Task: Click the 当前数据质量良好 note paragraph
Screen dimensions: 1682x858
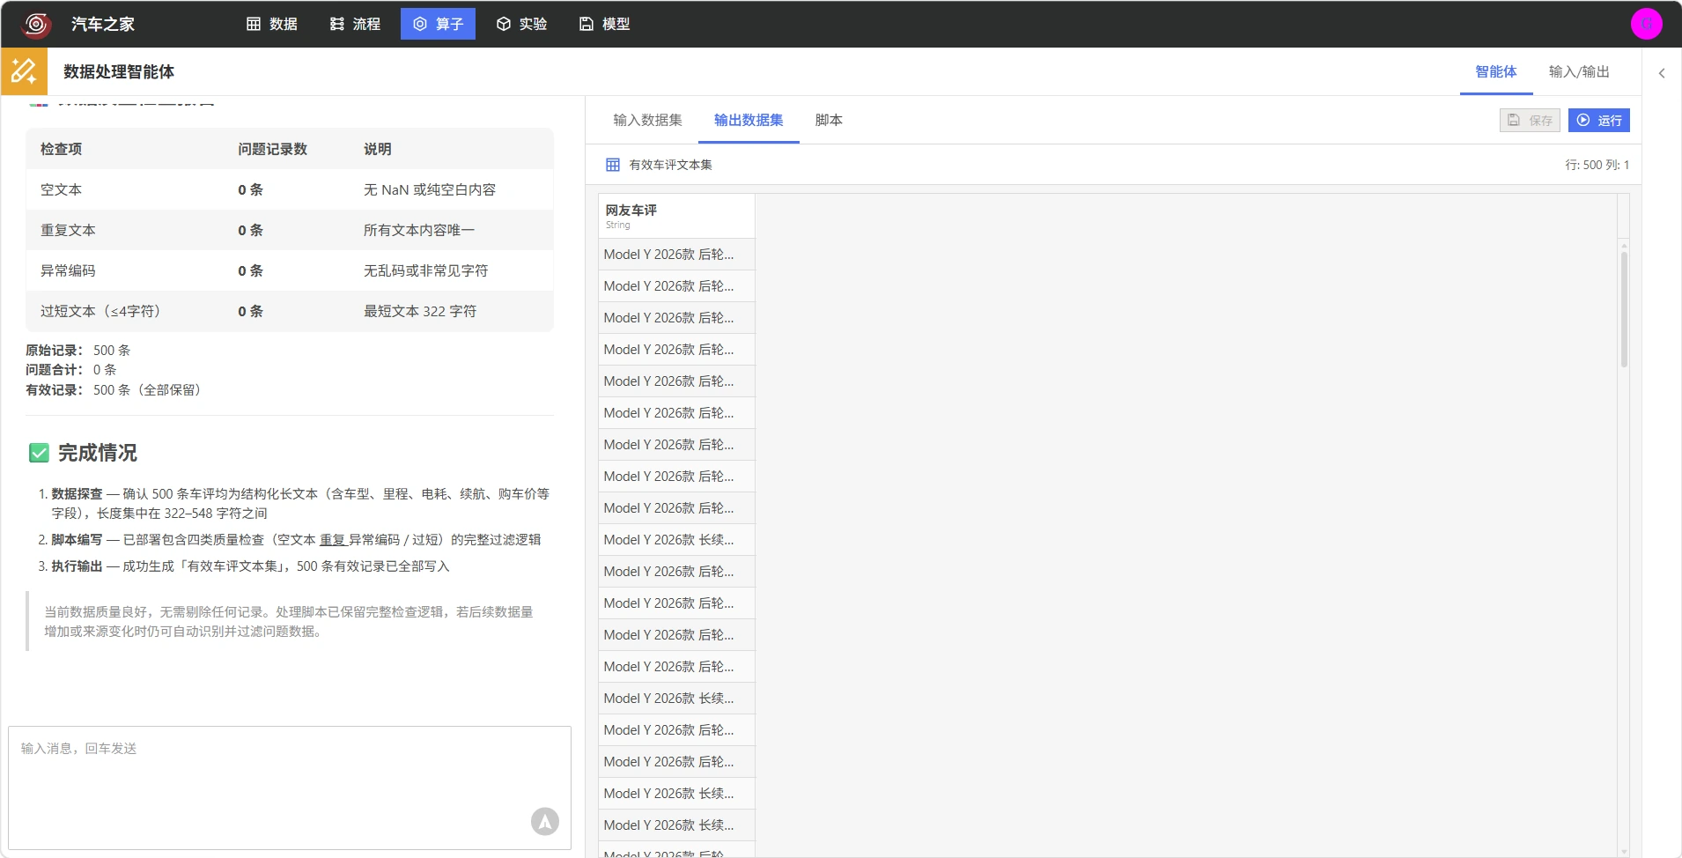Action: tap(289, 621)
